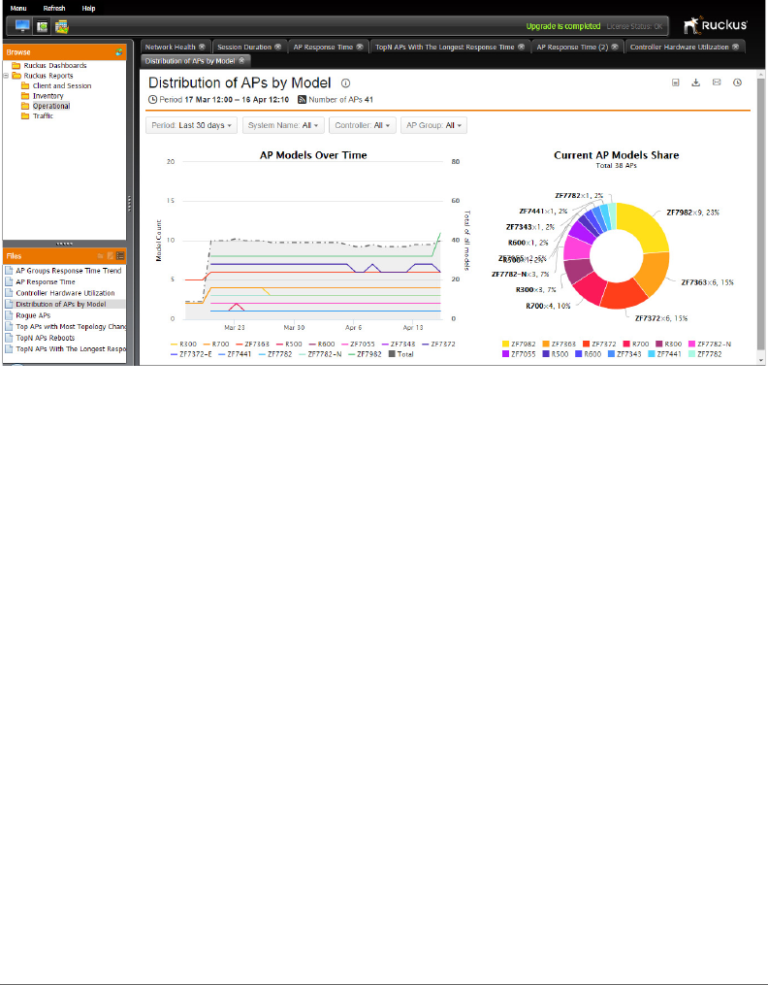Switch to the Network Health tab

click(170, 47)
